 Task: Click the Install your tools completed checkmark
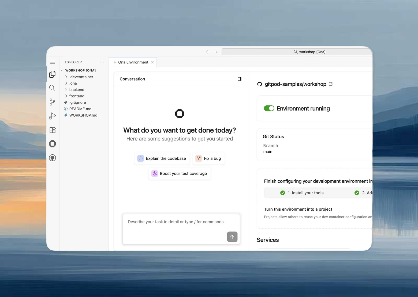[282, 193]
